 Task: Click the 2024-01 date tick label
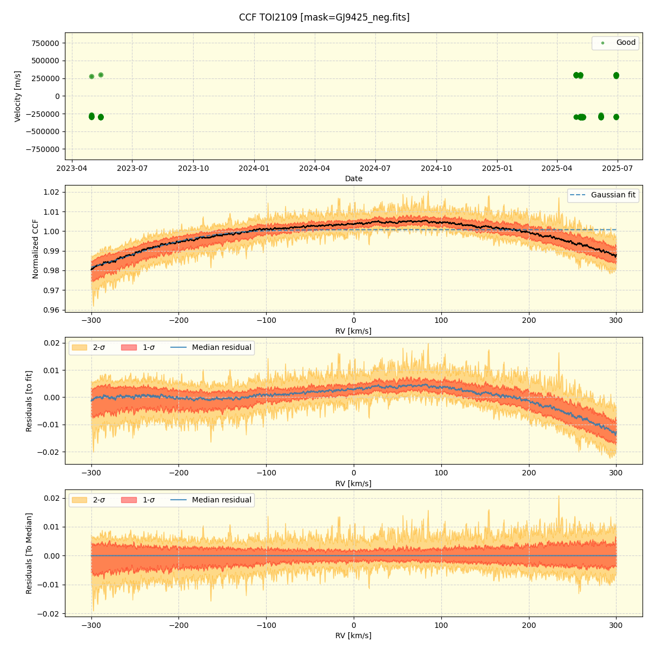point(254,168)
